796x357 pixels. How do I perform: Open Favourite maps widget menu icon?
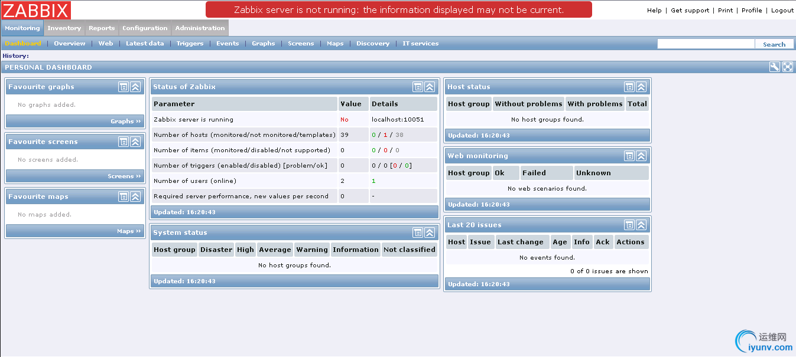point(124,196)
